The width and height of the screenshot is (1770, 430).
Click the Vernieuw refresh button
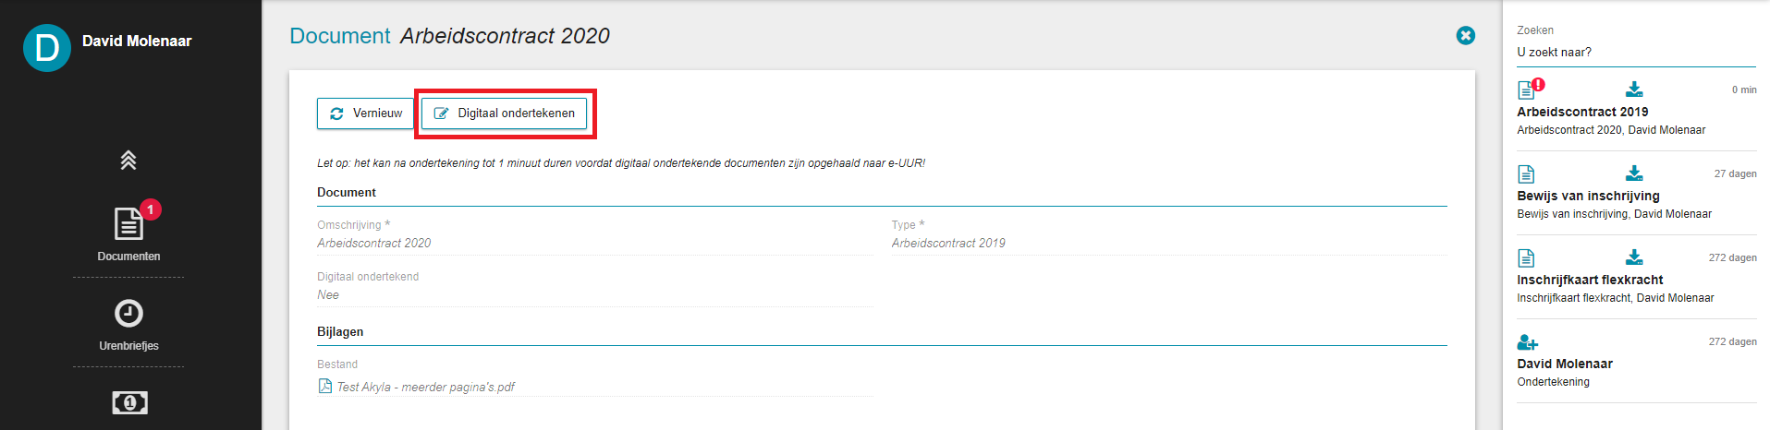tap(366, 113)
